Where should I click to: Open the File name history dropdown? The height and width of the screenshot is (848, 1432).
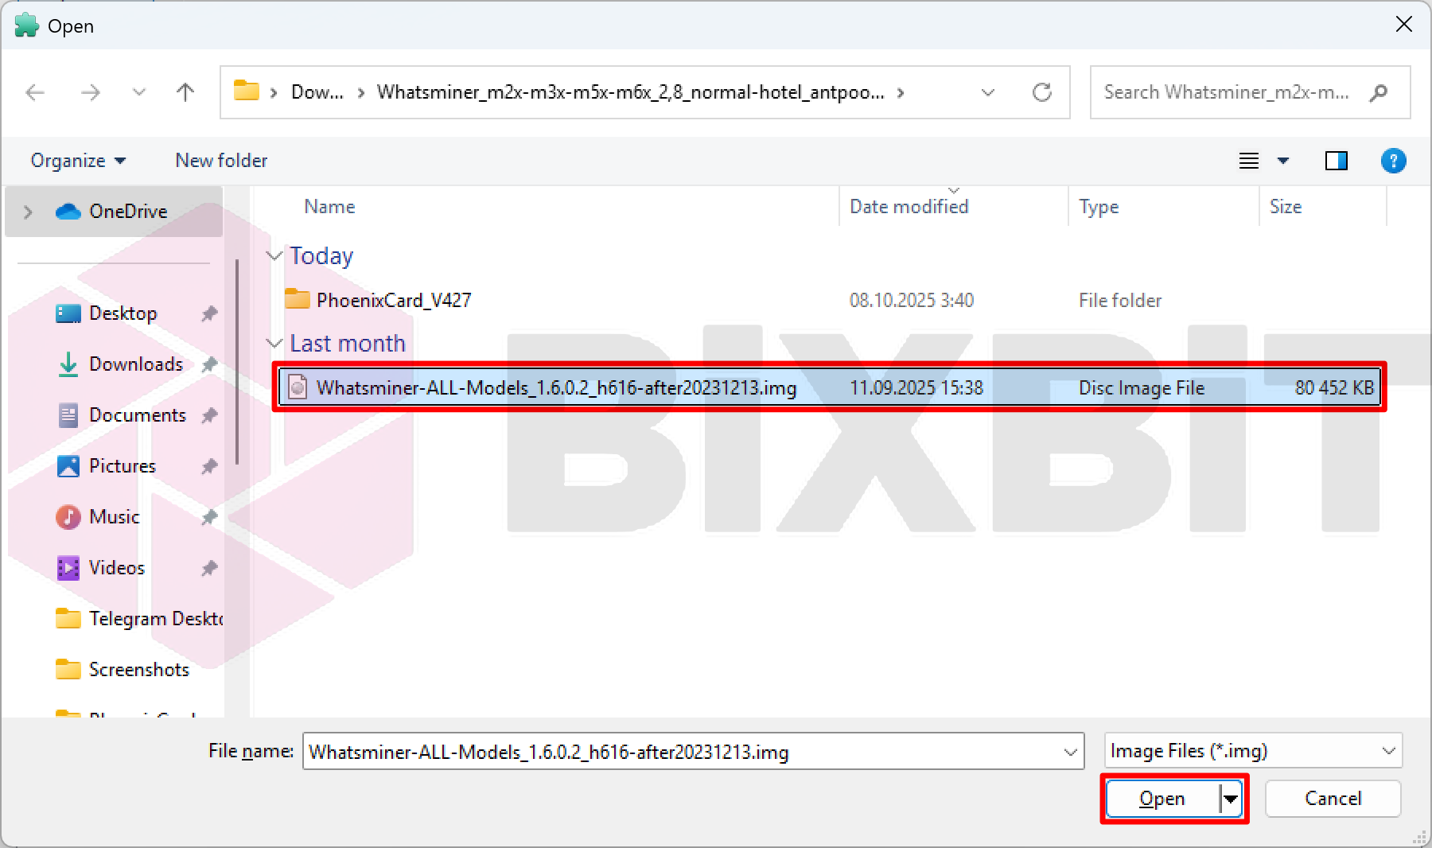(1071, 752)
